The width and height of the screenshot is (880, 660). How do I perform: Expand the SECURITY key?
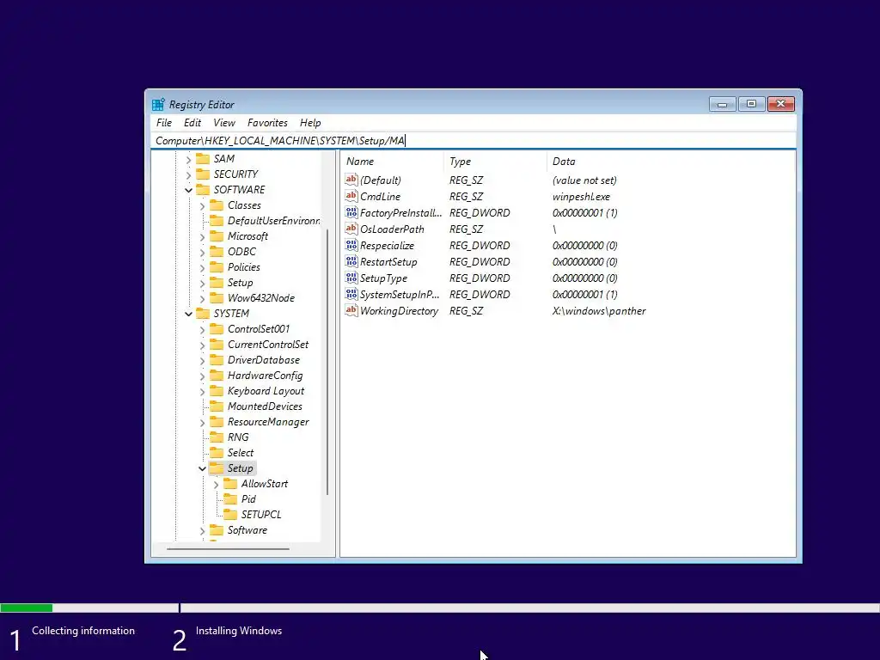(188, 175)
